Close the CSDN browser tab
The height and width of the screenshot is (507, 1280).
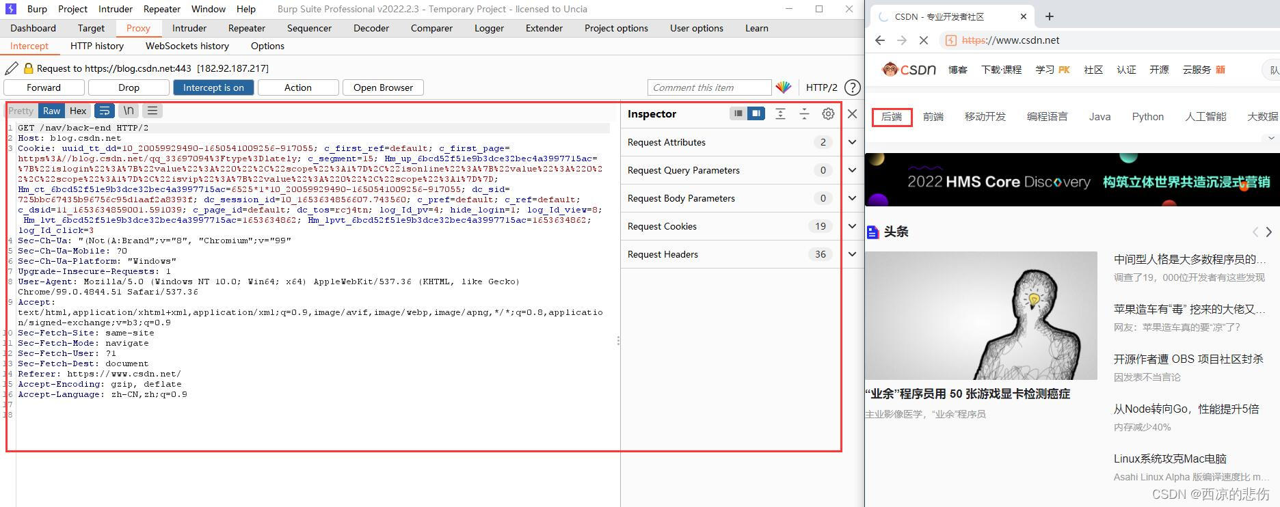point(1024,16)
